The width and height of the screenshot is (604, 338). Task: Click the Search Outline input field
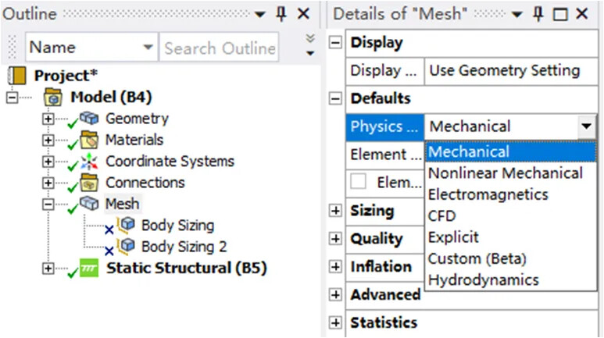(x=220, y=48)
